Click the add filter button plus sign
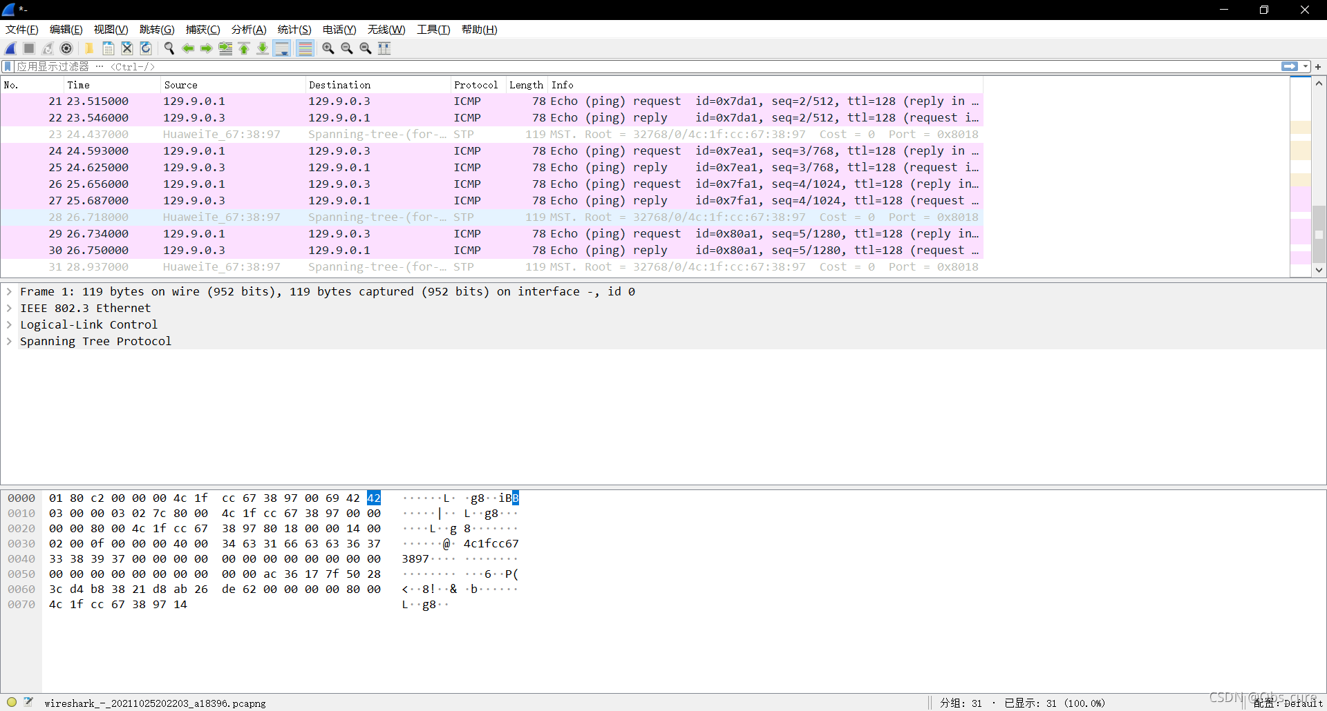 (x=1318, y=66)
